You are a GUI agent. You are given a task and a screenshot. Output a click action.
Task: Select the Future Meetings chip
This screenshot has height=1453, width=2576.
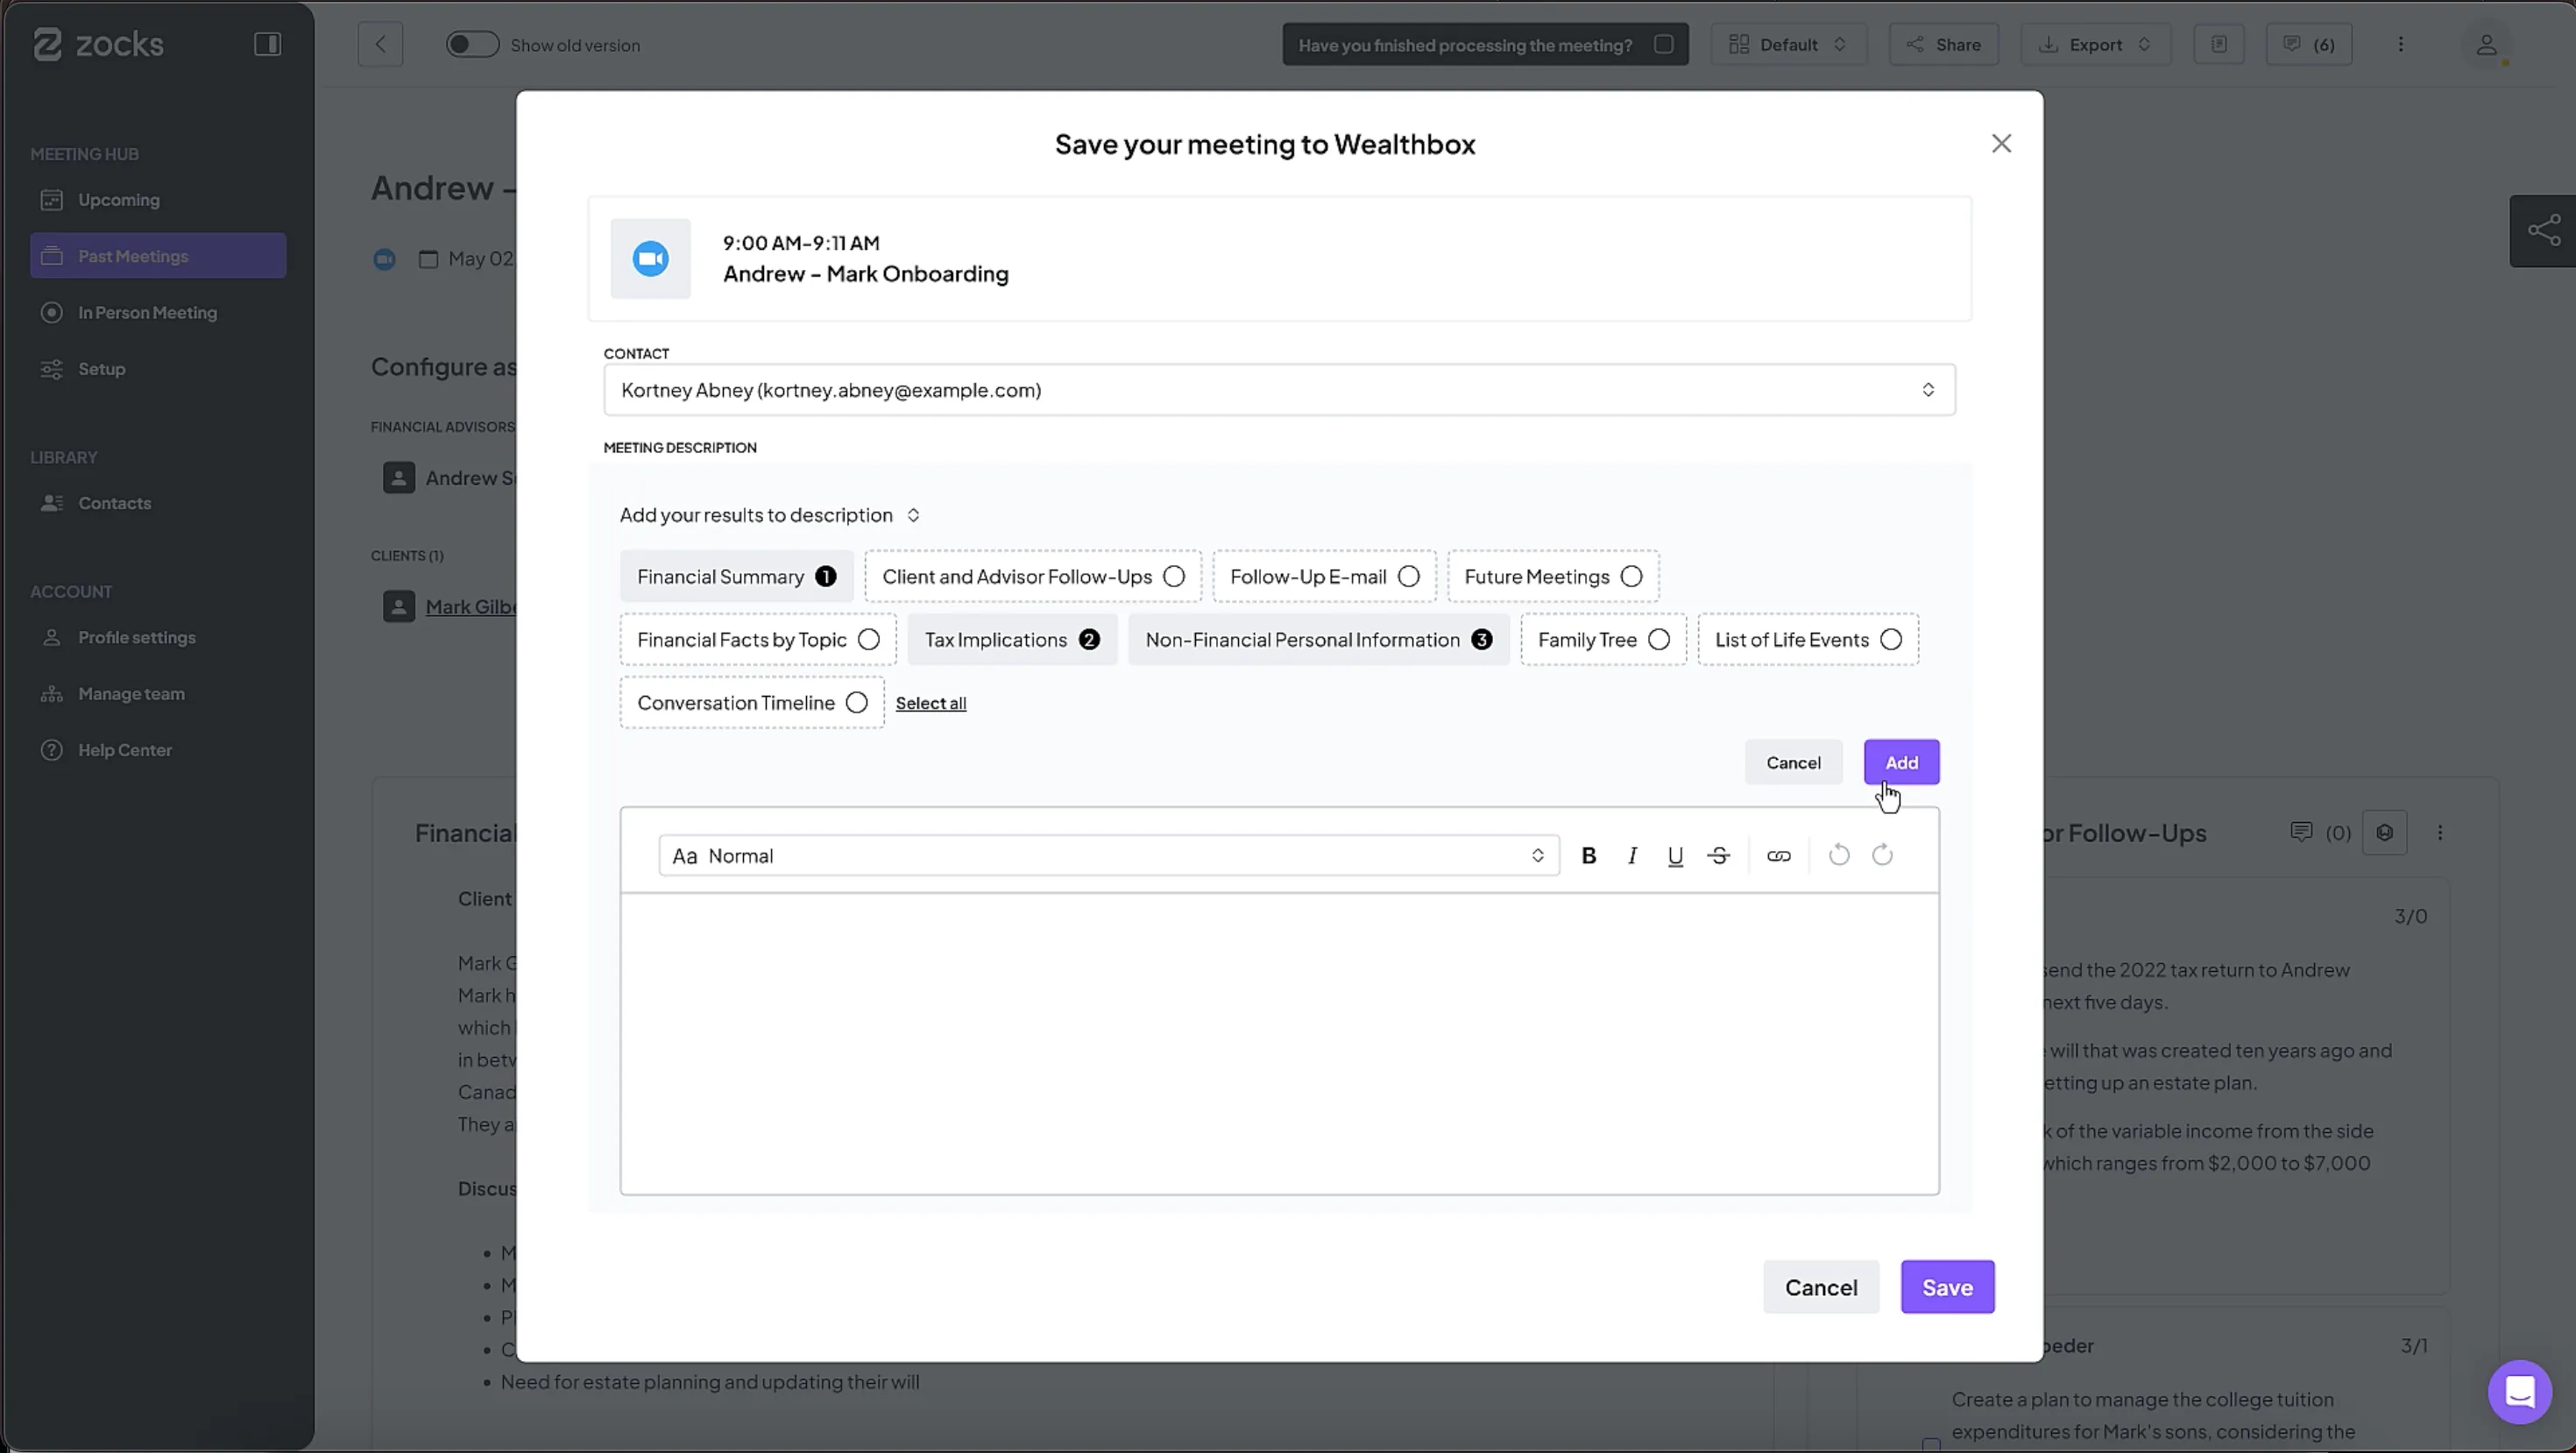pyautogui.click(x=1552, y=576)
